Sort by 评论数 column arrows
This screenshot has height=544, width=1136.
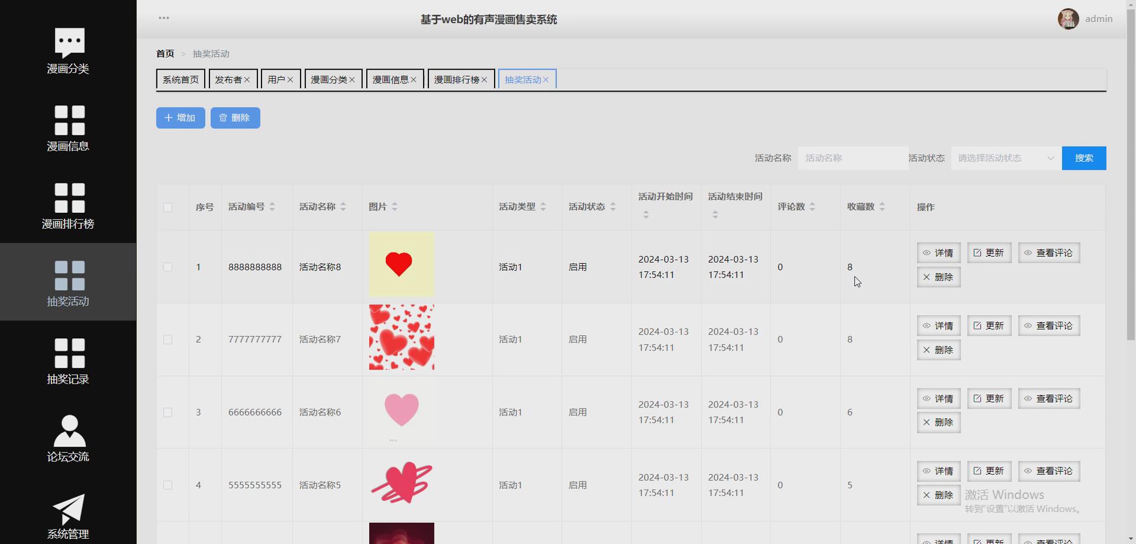pos(812,207)
